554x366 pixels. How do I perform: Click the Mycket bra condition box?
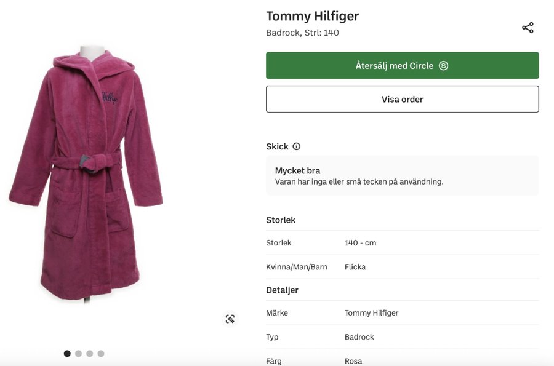[402, 175]
